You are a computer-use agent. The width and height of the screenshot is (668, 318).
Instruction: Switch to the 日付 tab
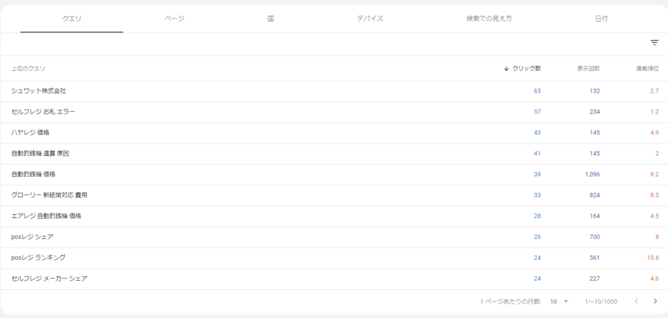tap(601, 19)
